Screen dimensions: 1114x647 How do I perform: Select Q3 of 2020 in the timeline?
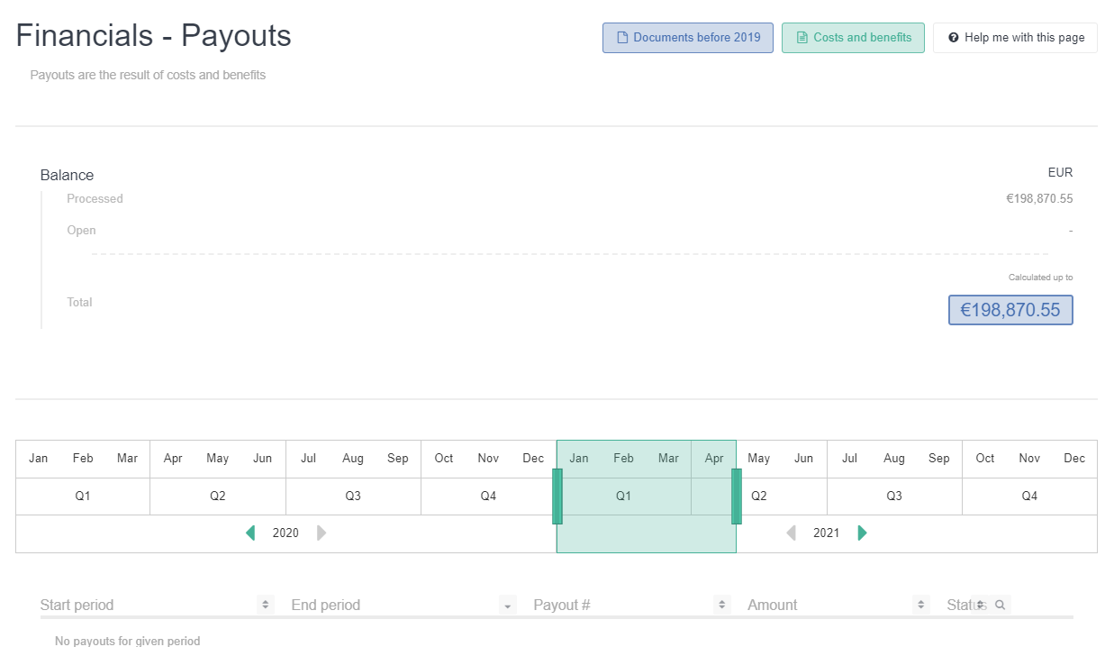353,497
